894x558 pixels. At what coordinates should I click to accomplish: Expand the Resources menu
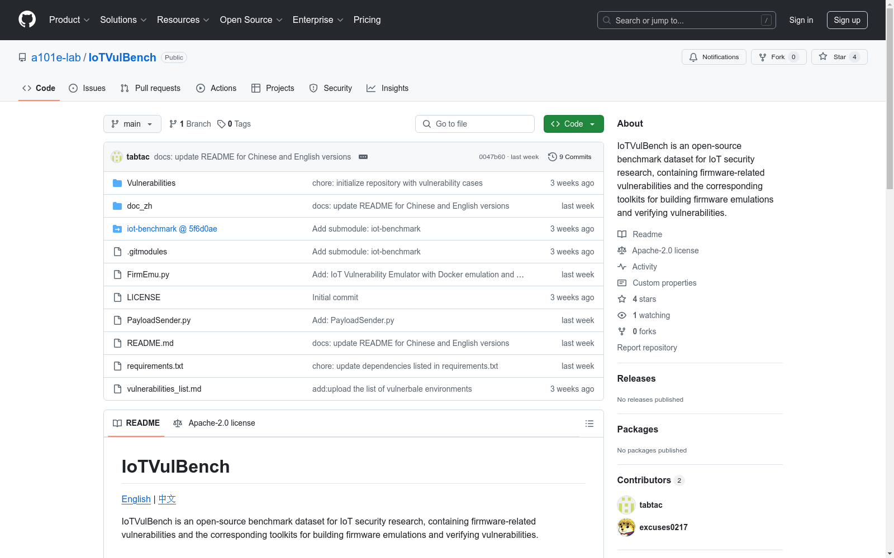coord(183,20)
